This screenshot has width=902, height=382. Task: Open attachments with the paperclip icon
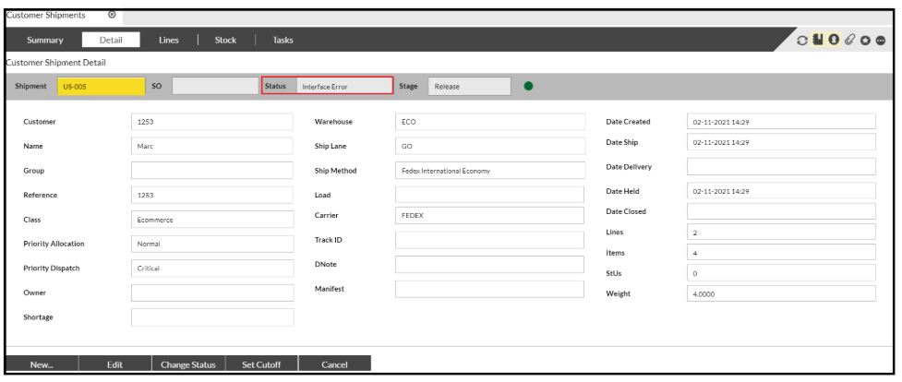[850, 41]
